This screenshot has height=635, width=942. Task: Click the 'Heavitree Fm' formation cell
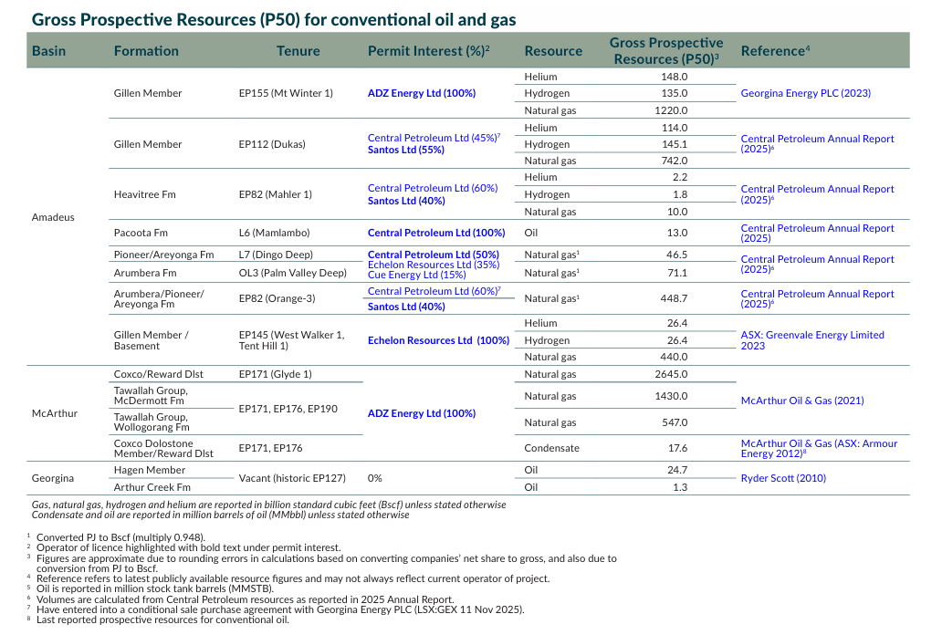click(145, 194)
